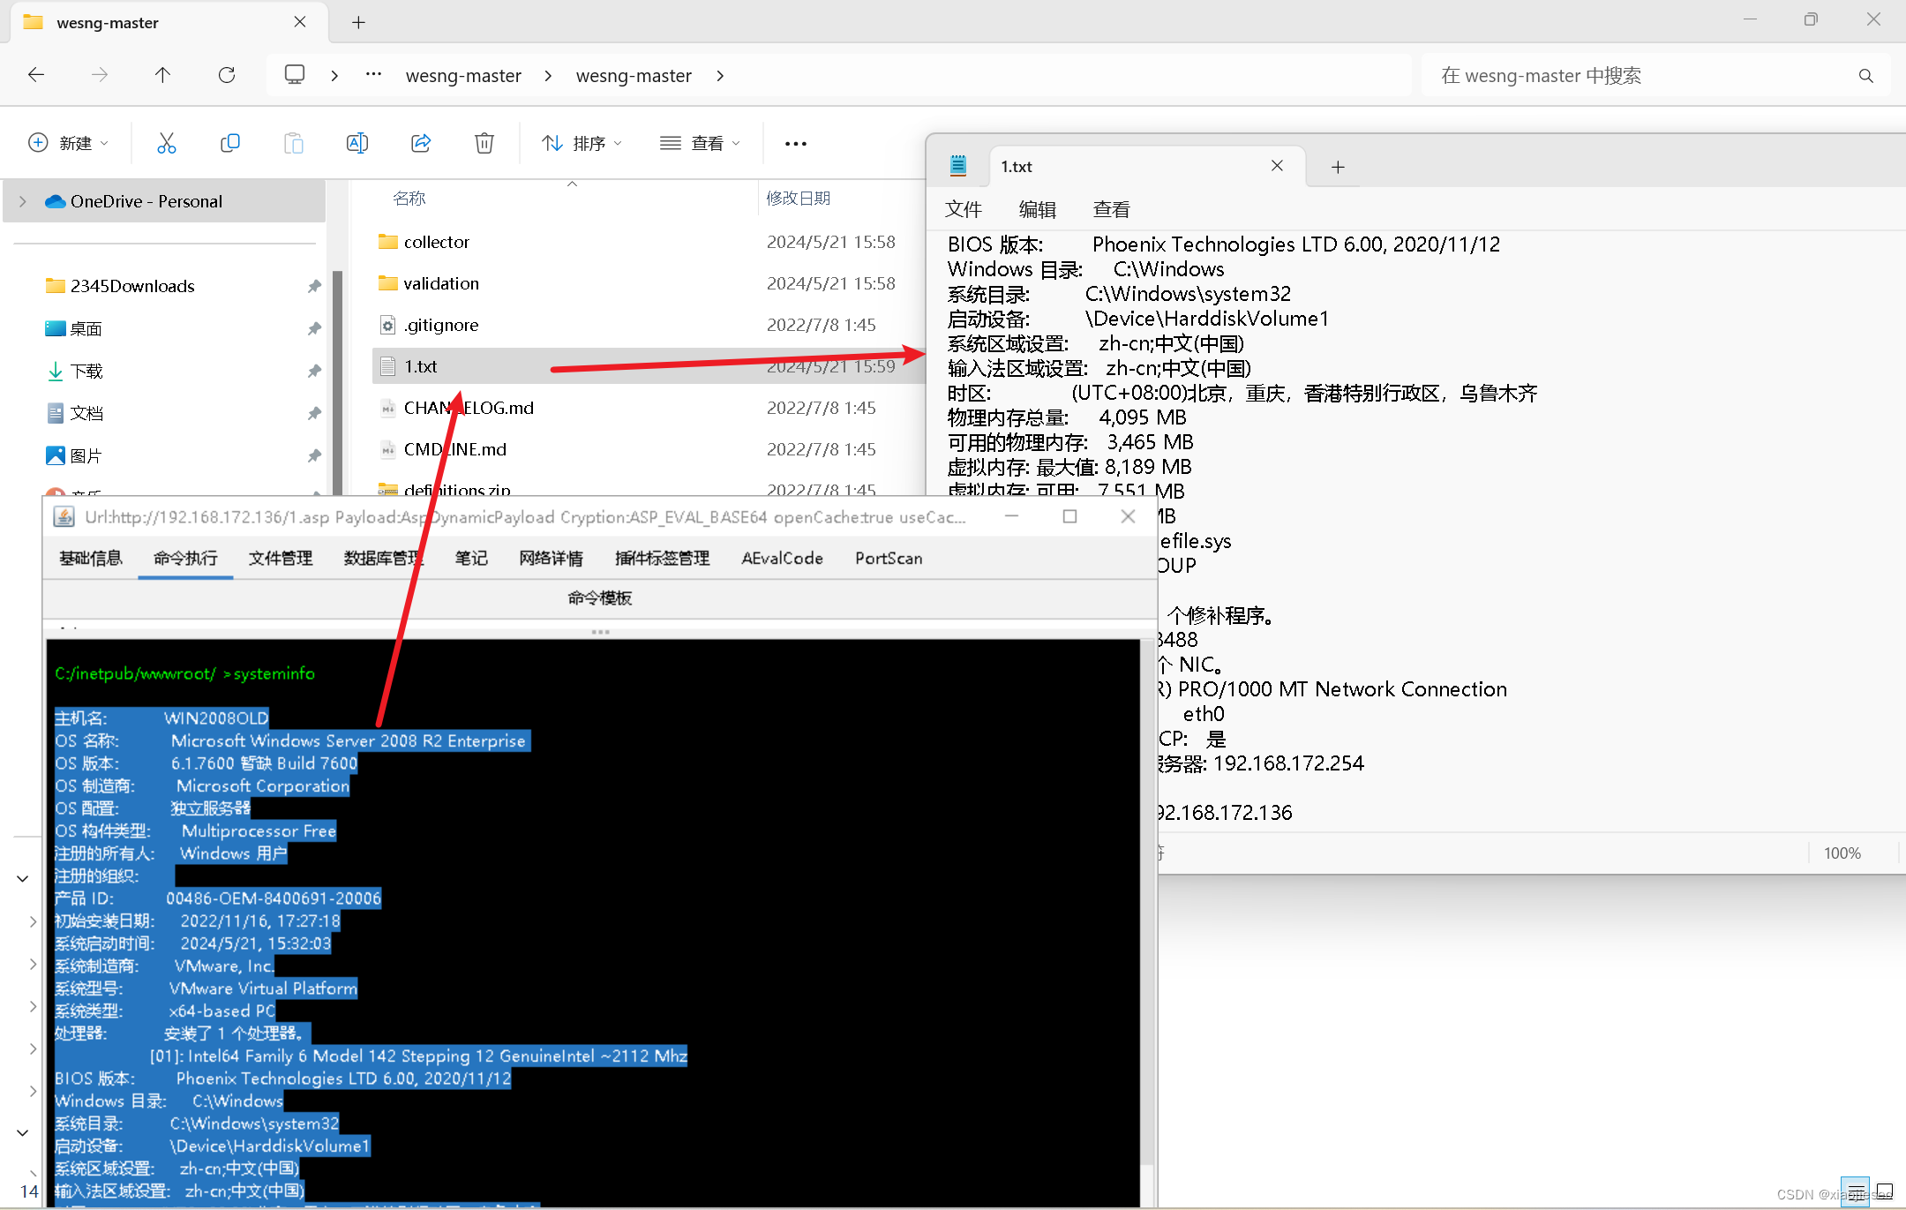Copy 1.txt using the copy icon
The height and width of the screenshot is (1210, 1906).
click(230, 143)
